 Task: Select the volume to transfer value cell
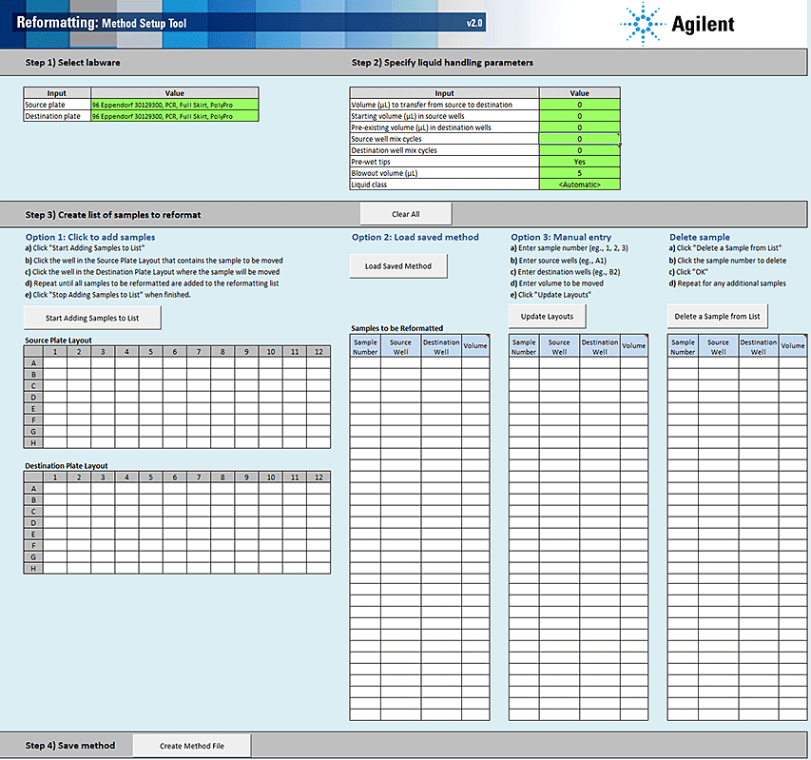tap(579, 105)
